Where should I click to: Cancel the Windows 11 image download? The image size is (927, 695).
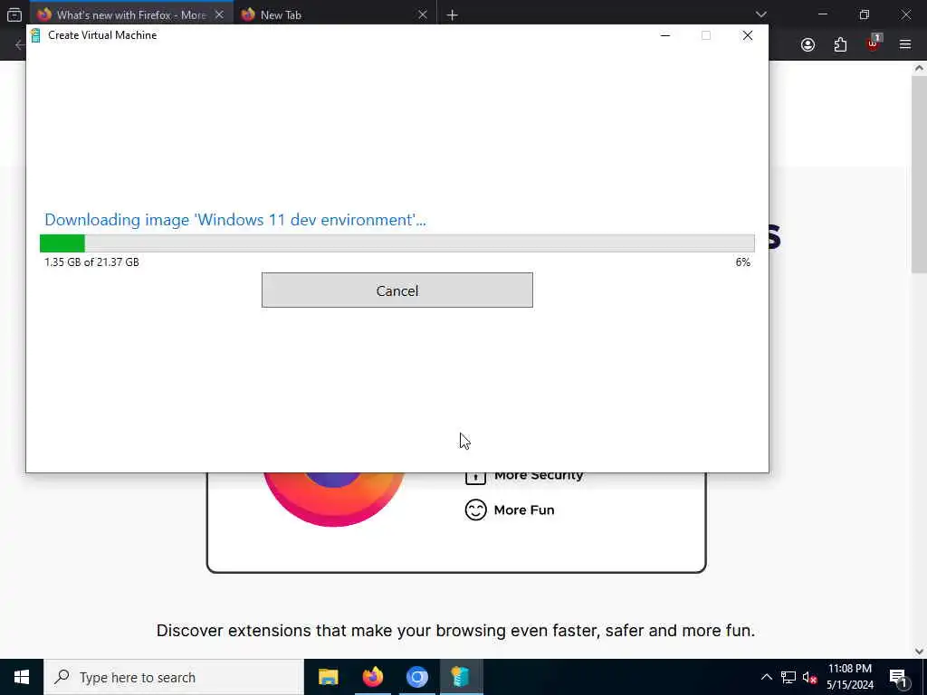tap(397, 290)
